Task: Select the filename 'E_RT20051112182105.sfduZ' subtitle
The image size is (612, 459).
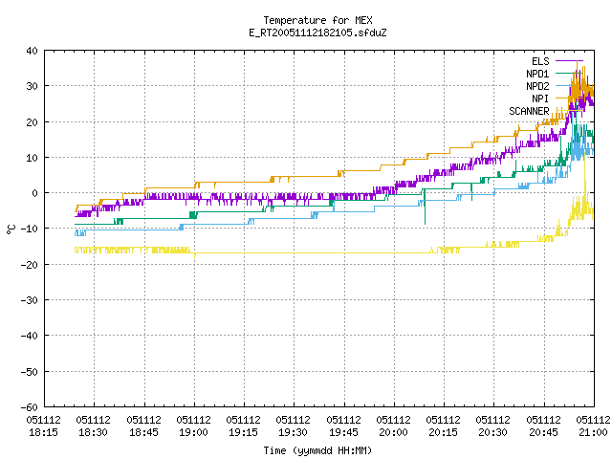Action: point(317,33)
